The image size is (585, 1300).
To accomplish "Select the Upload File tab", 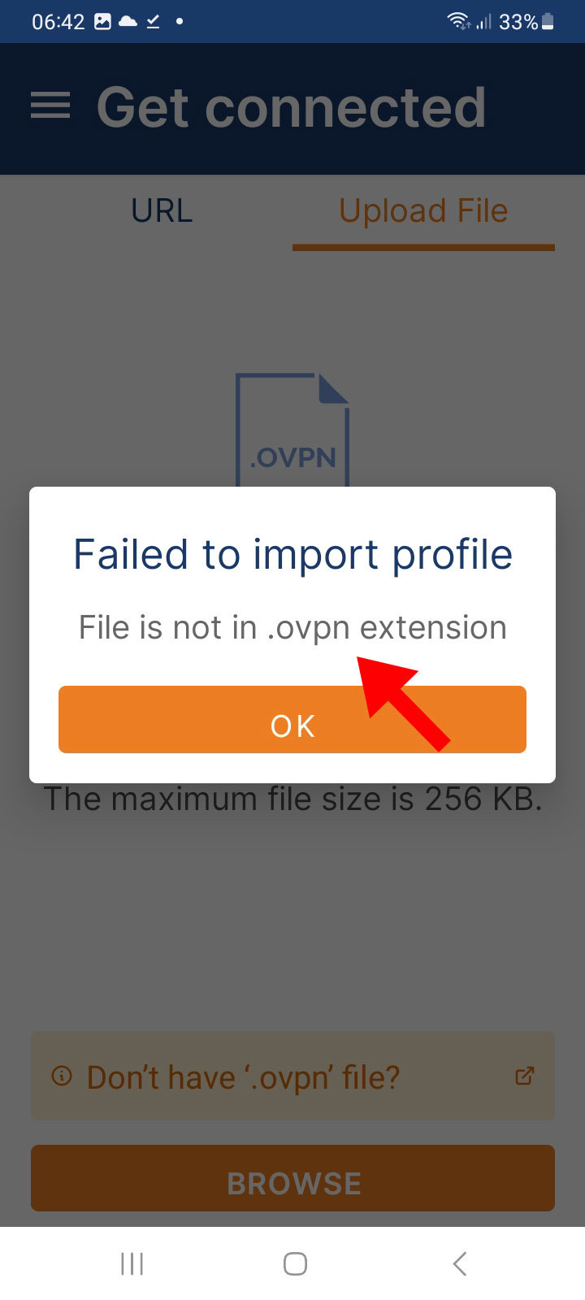I will coord(423,211).
